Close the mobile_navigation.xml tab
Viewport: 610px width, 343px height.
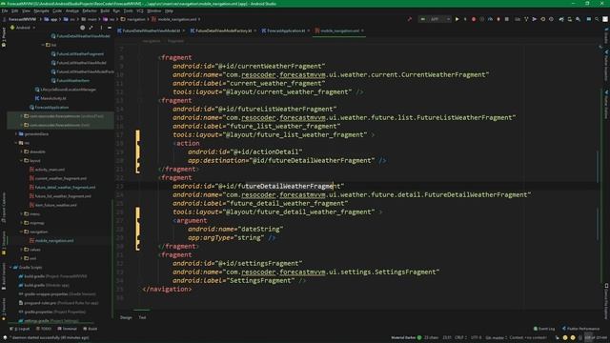(x=362, y=30)
